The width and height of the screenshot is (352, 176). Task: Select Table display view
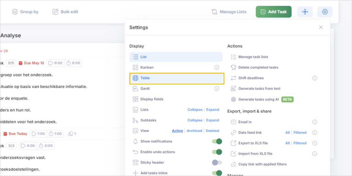tap(177, 78)
